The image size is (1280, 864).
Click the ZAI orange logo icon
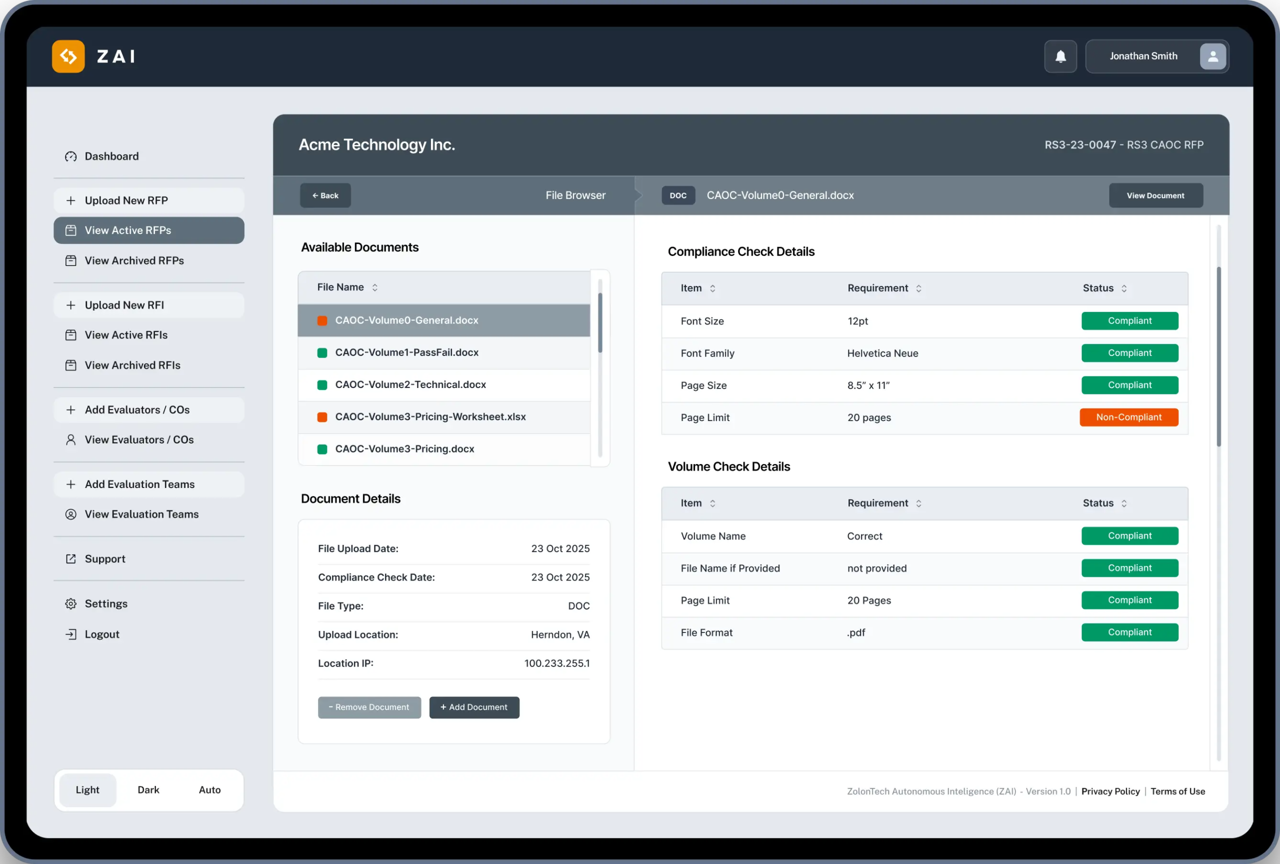[68, 56]
